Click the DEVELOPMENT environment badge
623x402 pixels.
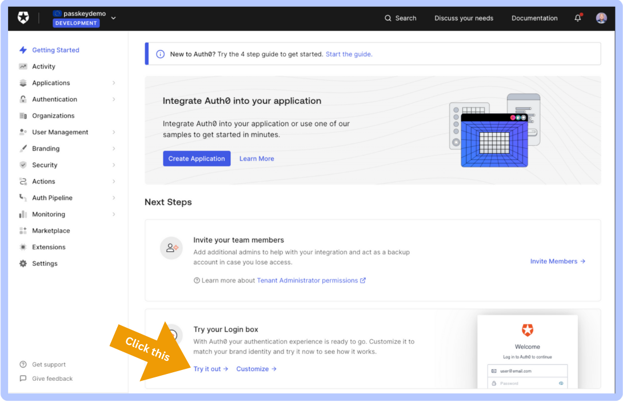76,23
